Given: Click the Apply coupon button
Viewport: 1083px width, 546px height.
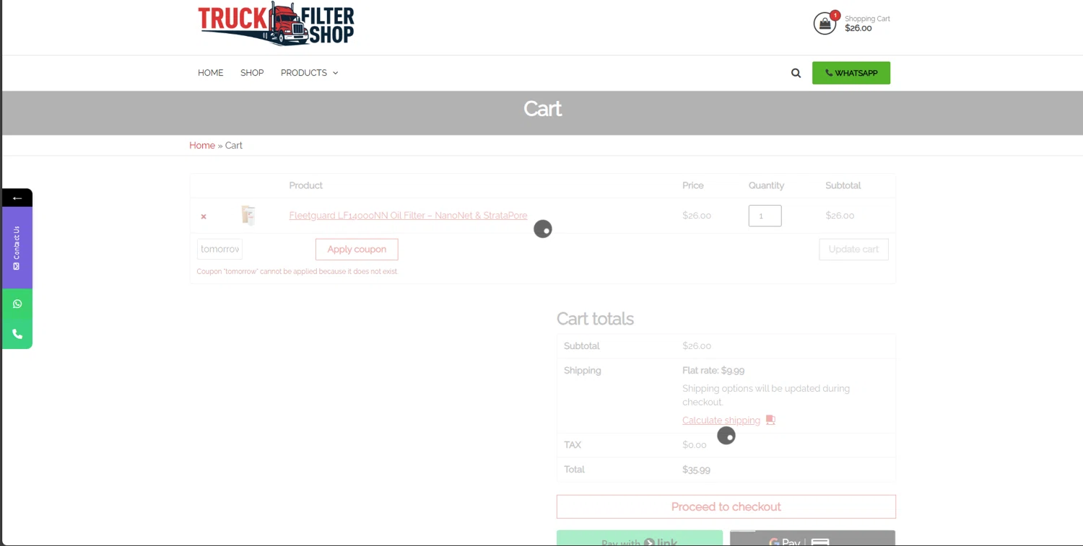Looking at the screenshot, I should click(357, 250).
